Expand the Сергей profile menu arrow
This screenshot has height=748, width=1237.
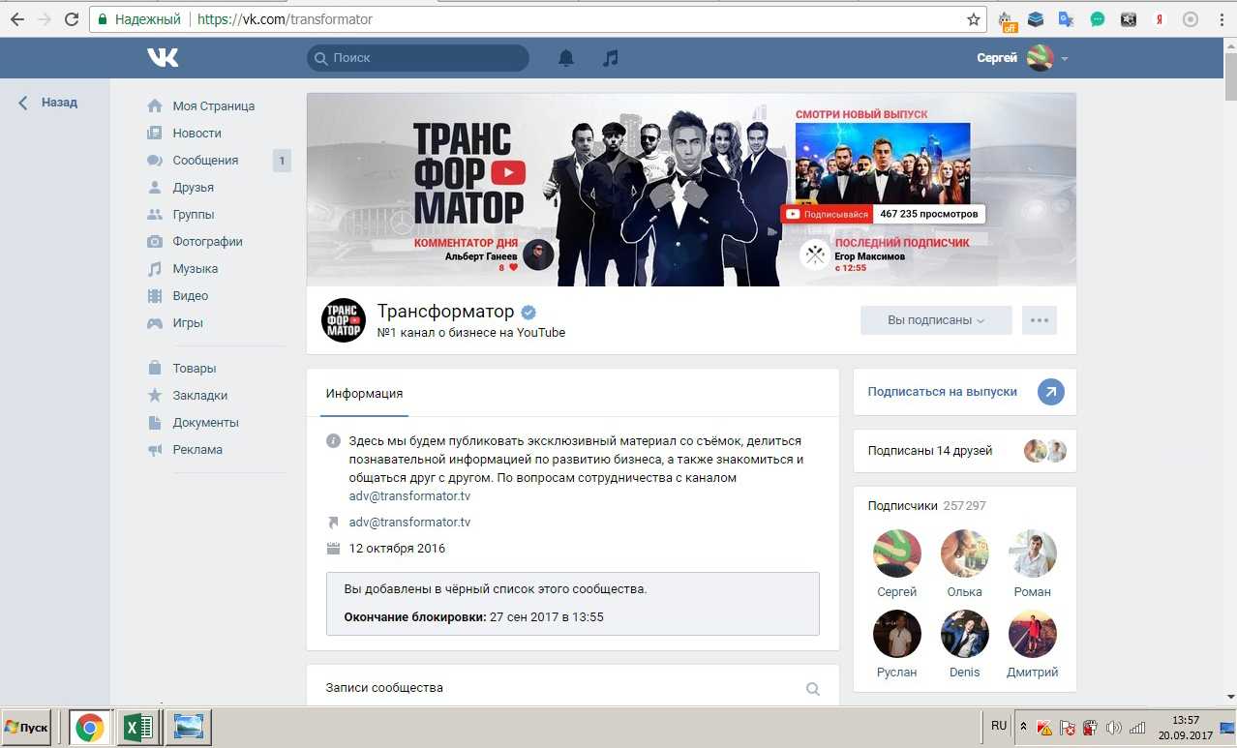pyautogui.click(x=1065, y=59)
